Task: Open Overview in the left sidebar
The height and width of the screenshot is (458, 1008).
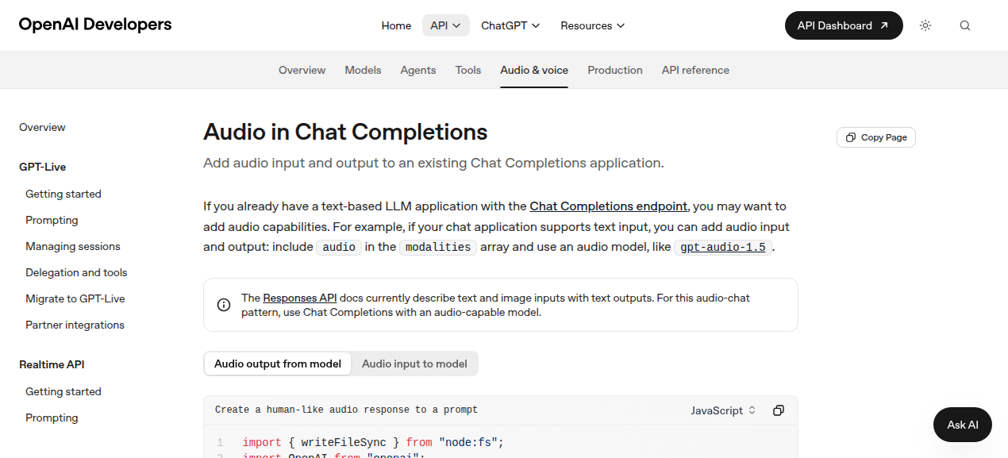Action: [x=42, y=127]
